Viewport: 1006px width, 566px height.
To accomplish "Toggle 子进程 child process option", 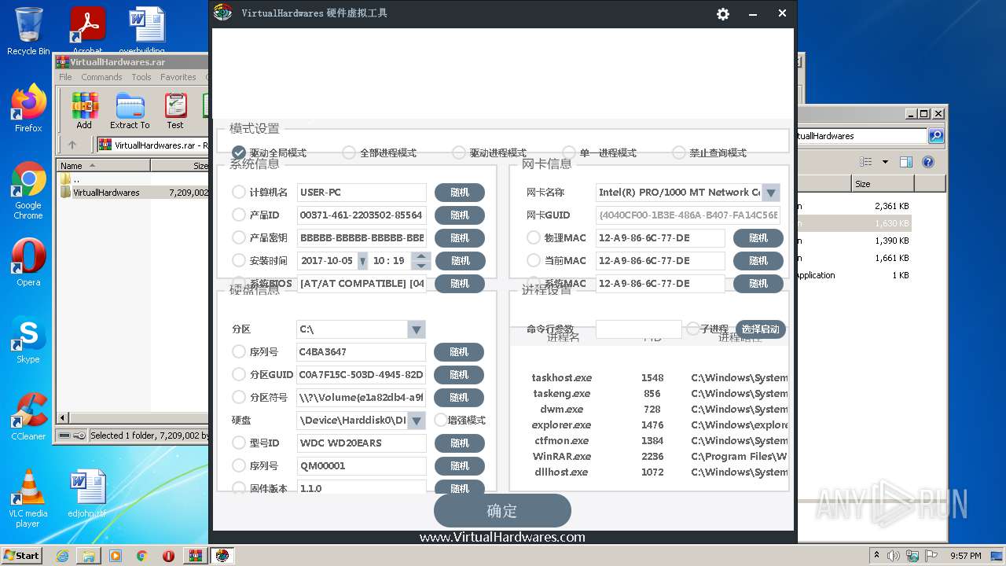I will [693, 329].
